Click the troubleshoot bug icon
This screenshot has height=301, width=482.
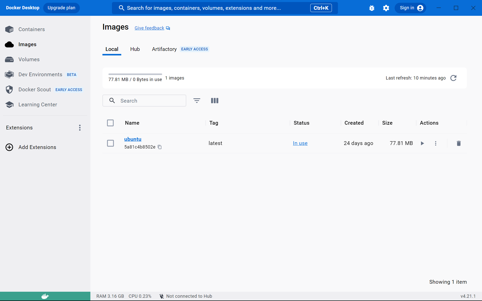[x=372, y=8]
